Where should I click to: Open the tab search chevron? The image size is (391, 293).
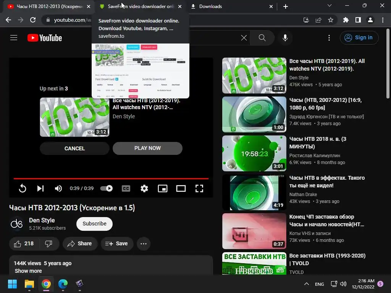(x=330, y=5)
